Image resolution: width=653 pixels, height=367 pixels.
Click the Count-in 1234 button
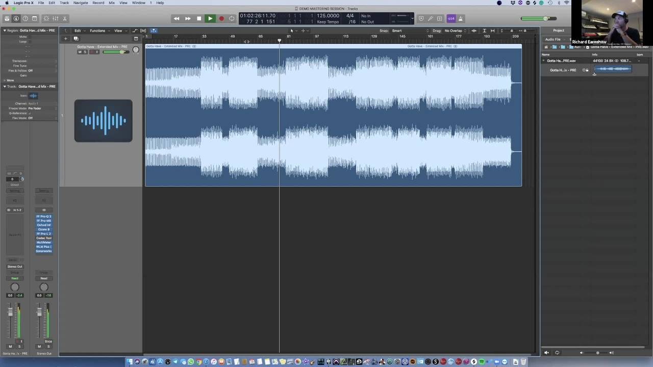pos(451,18)
